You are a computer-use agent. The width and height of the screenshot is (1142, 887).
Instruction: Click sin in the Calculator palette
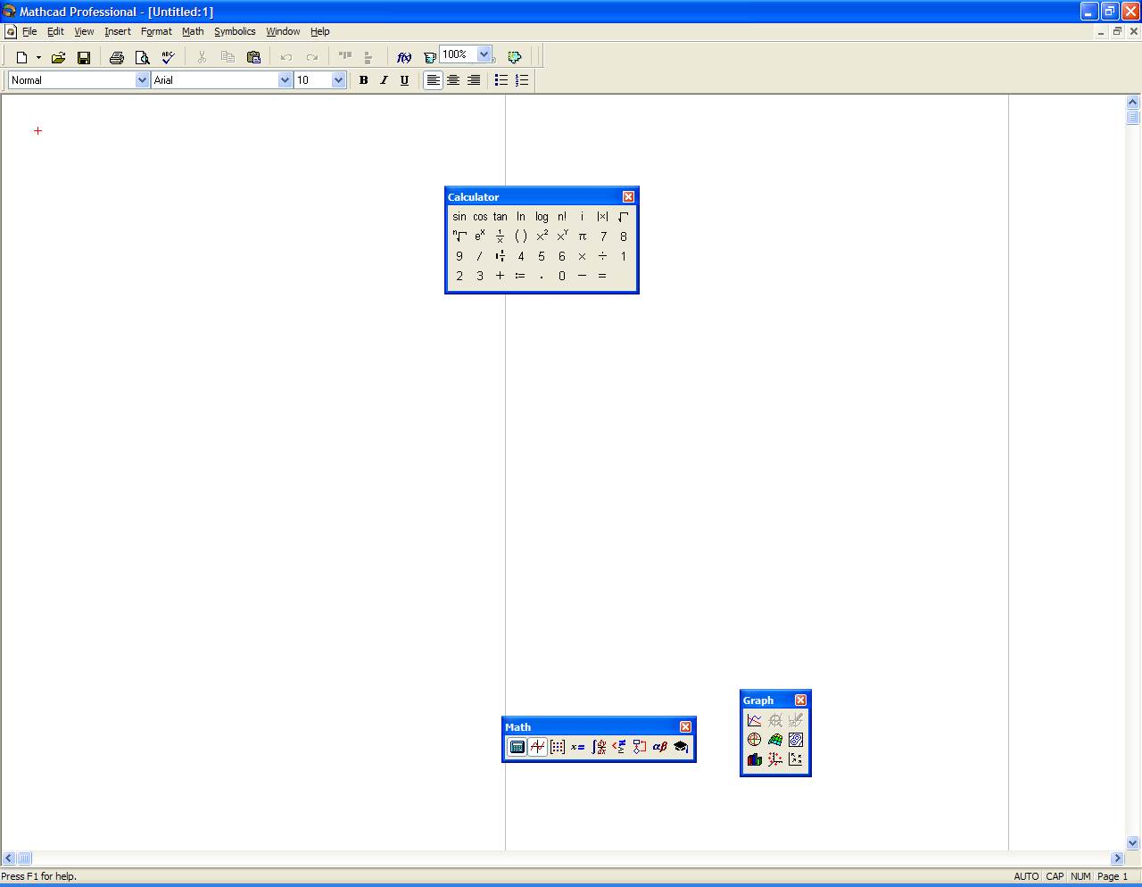459,217
